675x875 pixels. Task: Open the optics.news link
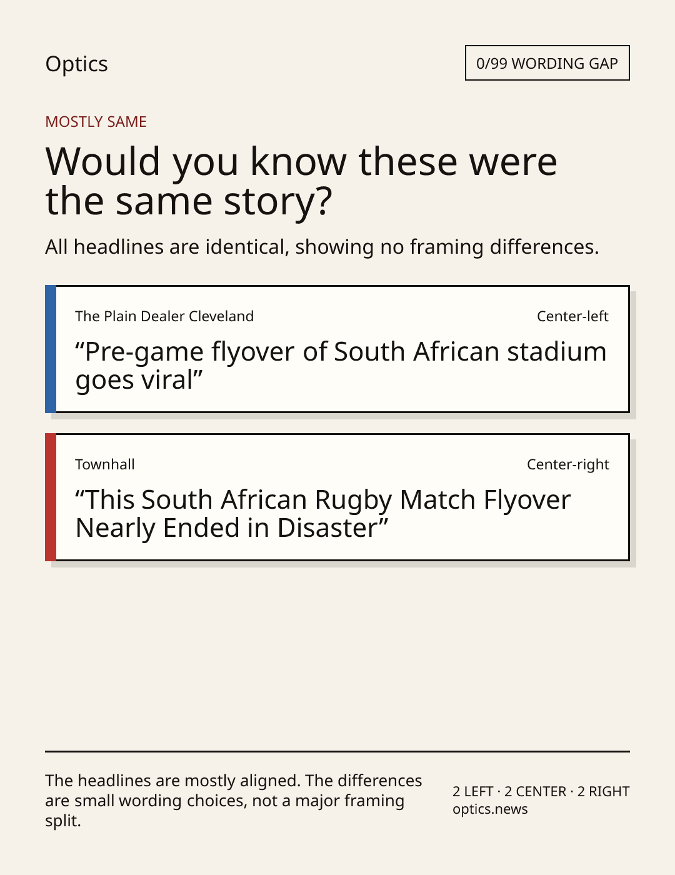(490, 809)
